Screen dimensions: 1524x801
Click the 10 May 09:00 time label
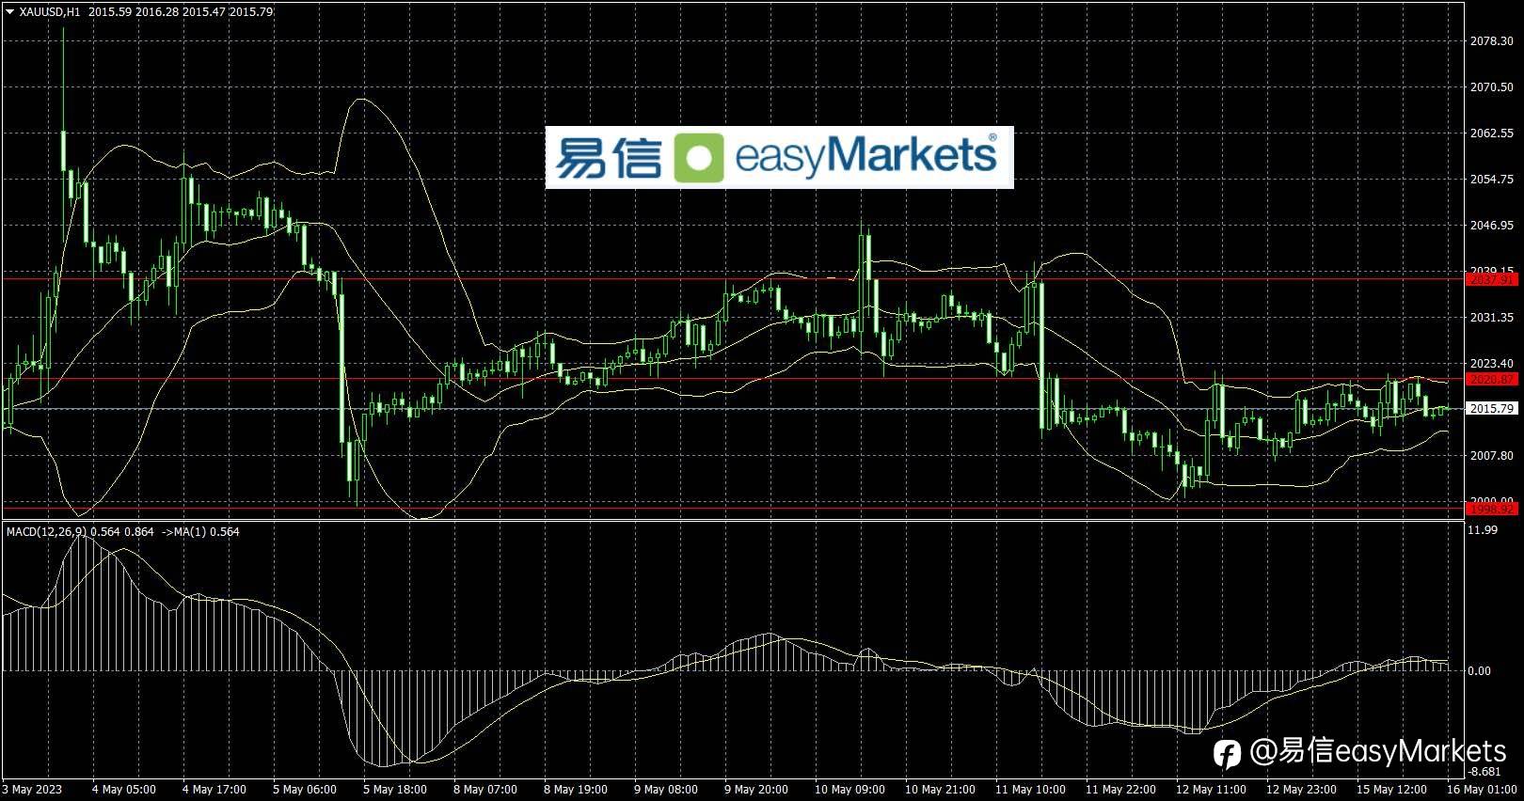849,790
